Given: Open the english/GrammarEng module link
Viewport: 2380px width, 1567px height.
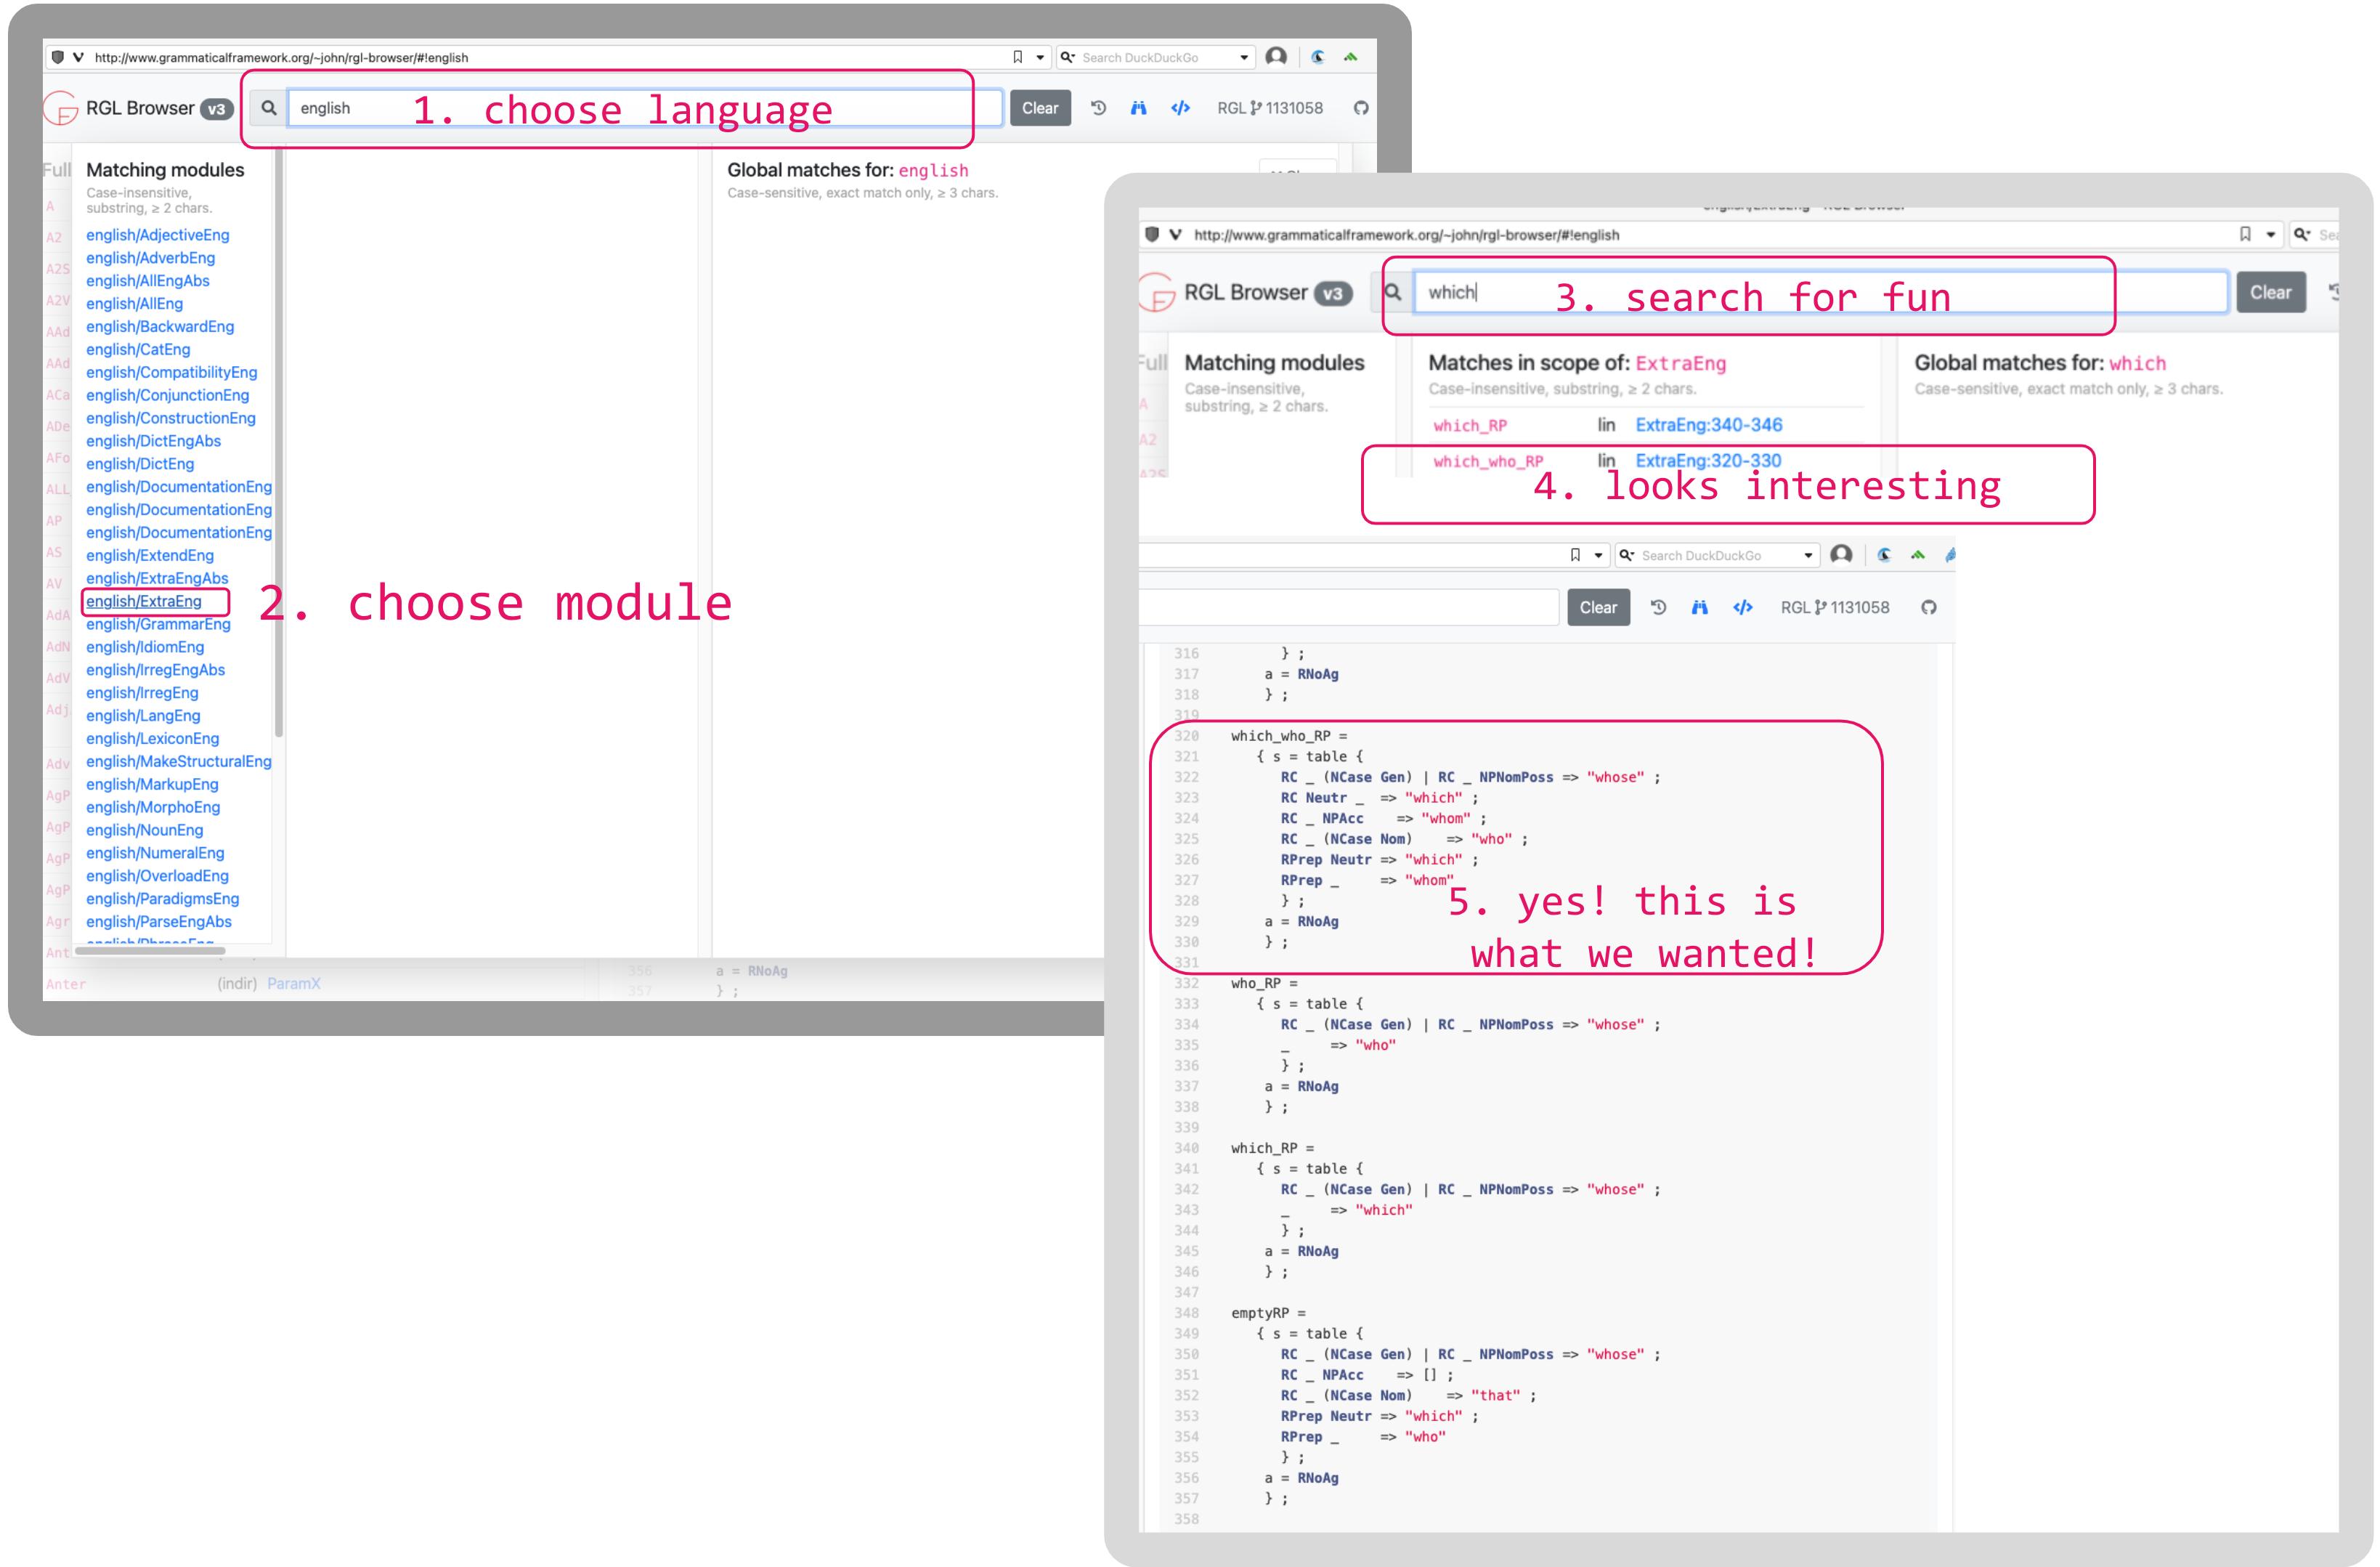Looking at the screenshot, I should [x=158, y=624].
